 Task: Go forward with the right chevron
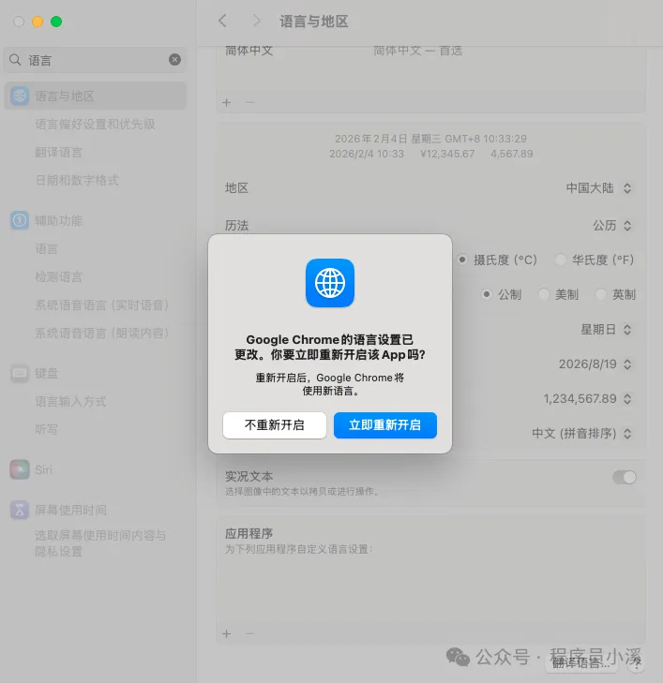point(257,21)
